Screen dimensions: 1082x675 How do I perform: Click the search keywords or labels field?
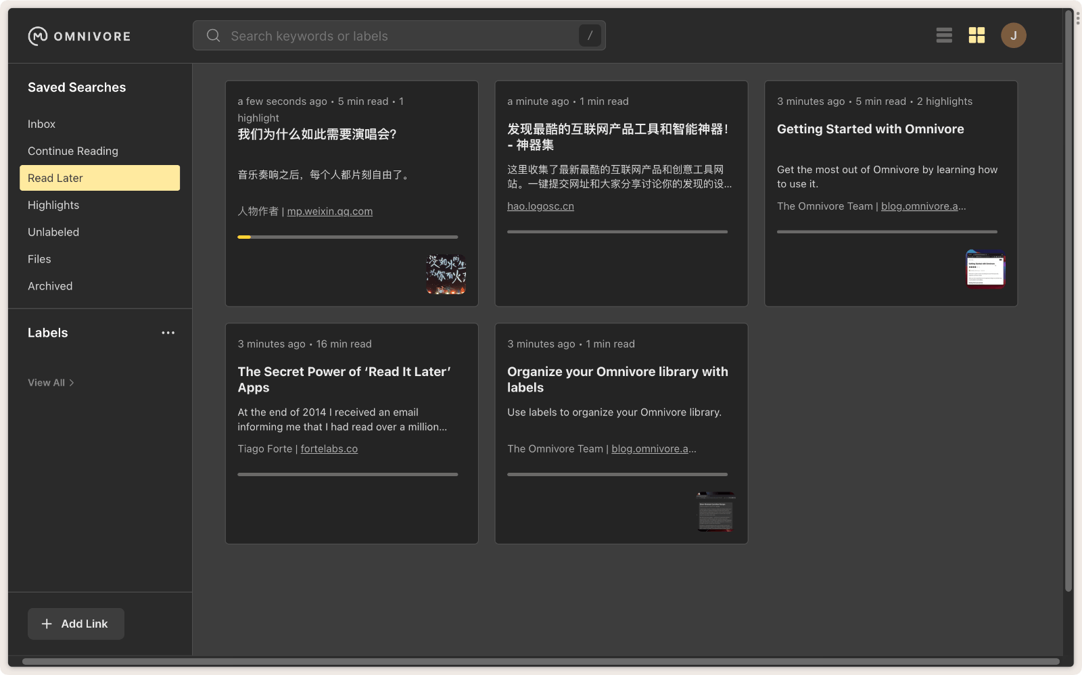[399, 36]
